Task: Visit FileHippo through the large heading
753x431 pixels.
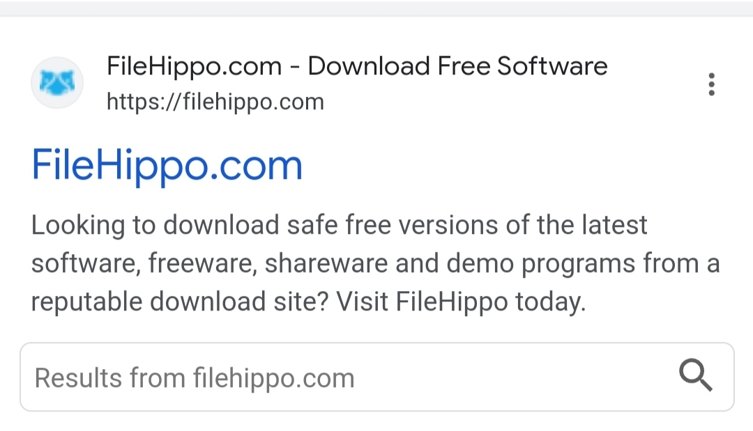Action: tap(167, 166)
